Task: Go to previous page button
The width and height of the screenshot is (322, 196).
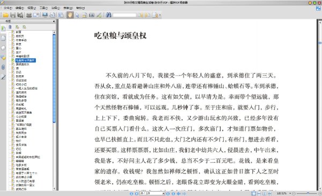Action: (136, 193)
